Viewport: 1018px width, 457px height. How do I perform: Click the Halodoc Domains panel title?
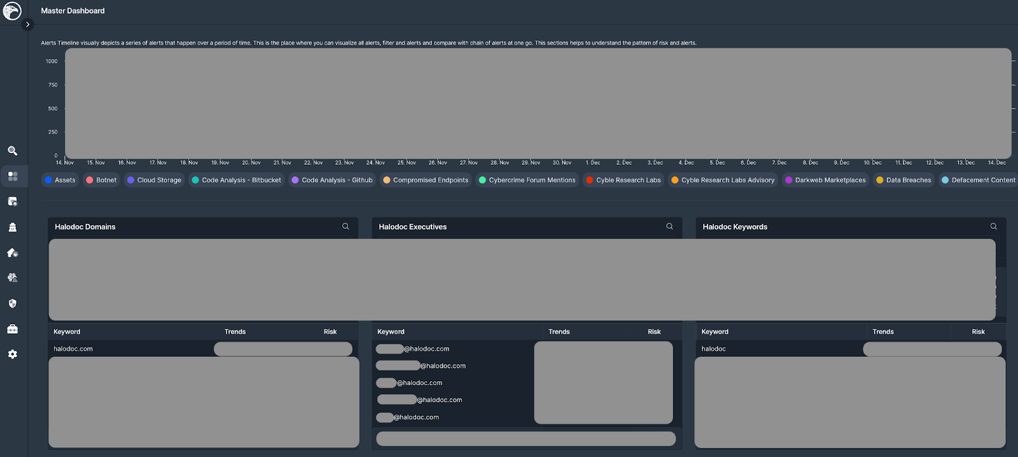click(x=85, y=227)
